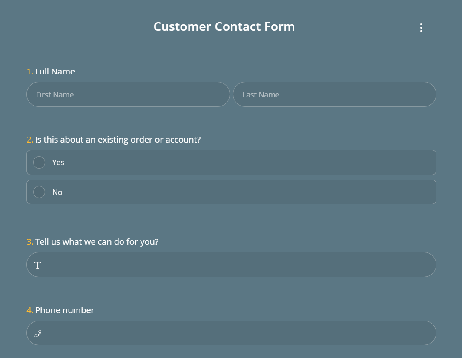The width and height of the screenshot is (462, 358).
Task: Click the Phone number question label
Action: click(65, 310)
